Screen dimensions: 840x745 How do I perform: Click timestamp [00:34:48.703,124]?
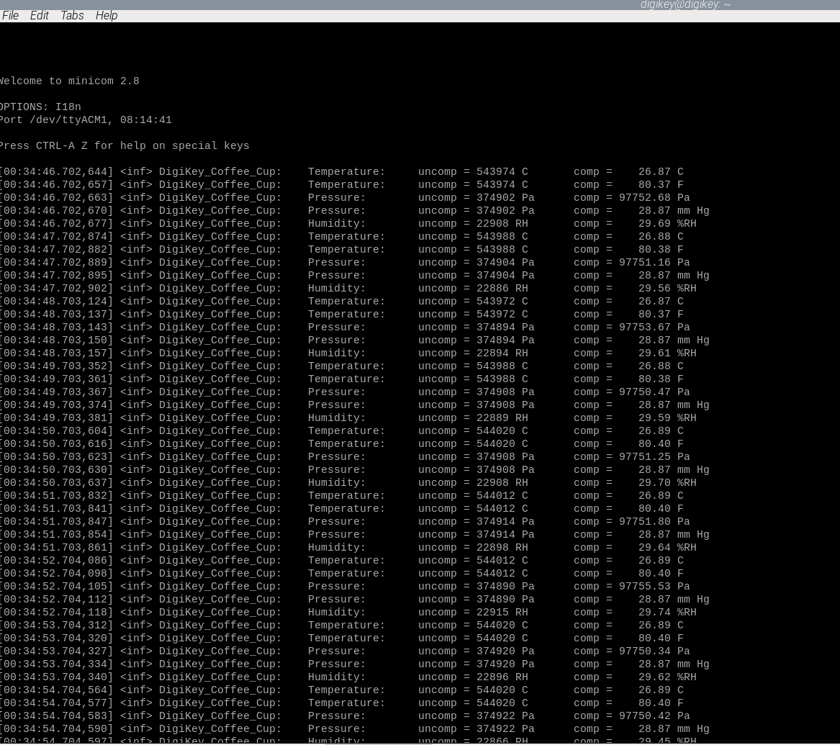57,301
